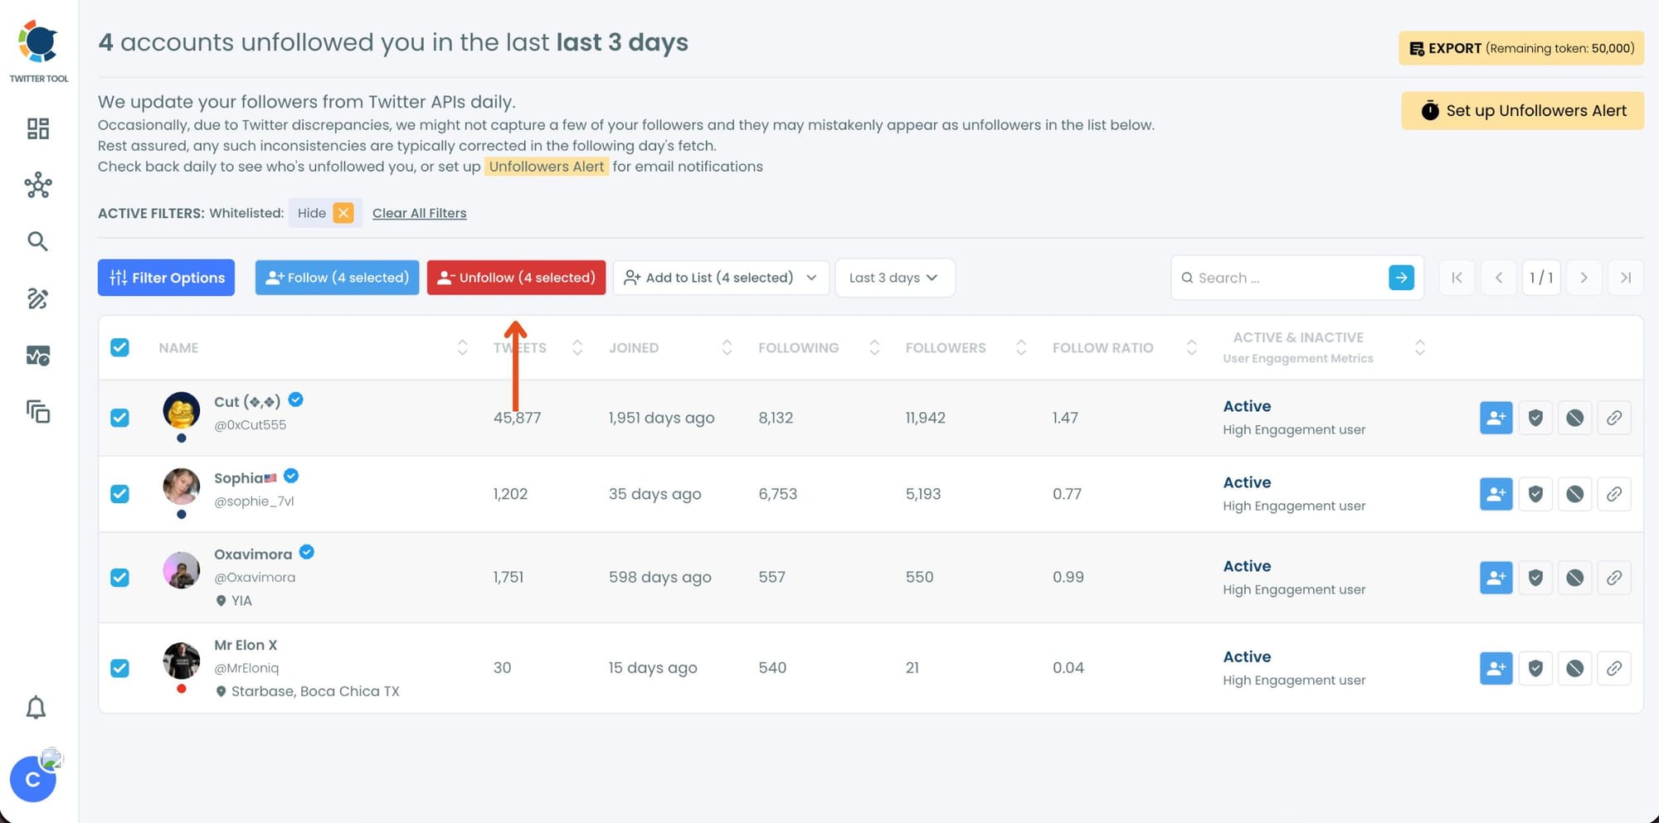Uncheck the Sophia @sophie_7vl row checkbox
Viewport: 1659px width, 823px height.
point(119,494)
